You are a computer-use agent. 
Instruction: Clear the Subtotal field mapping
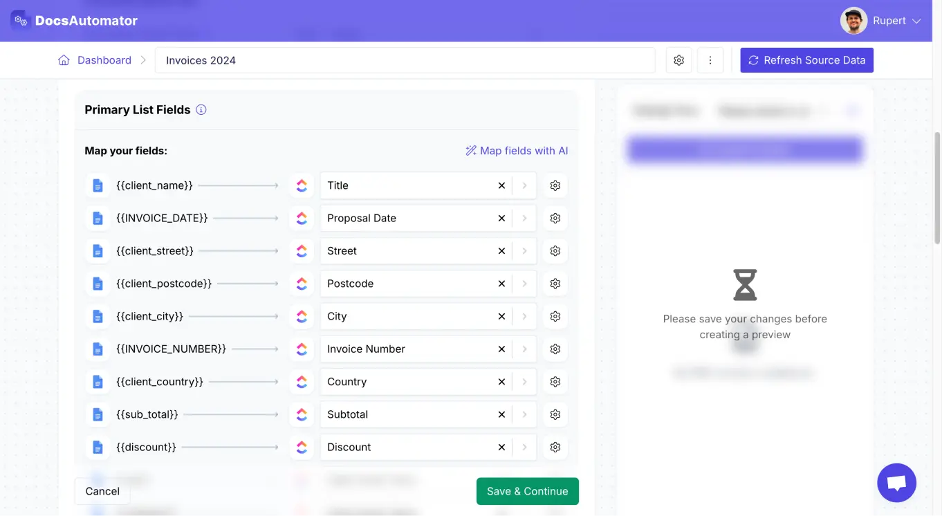pos(501,414)
